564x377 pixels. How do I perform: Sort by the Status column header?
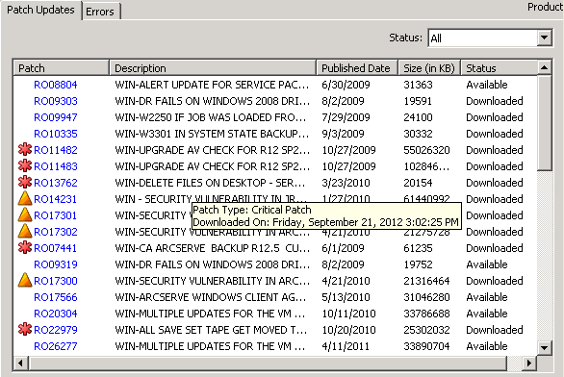500,68
